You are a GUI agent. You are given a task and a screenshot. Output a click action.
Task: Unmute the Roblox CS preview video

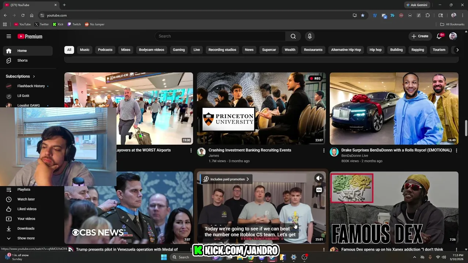pyautogui.click(x=319, y=178)
